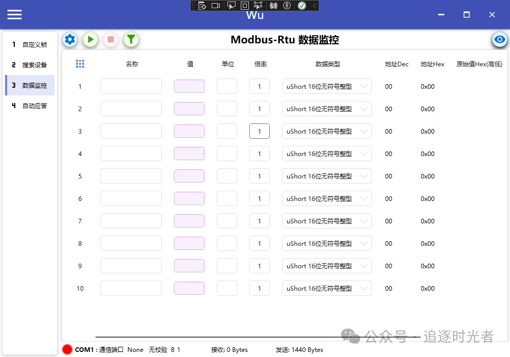510x357 pixels.
Task: Toggle the eye visibility icon at top right
Action: [499, 39]
